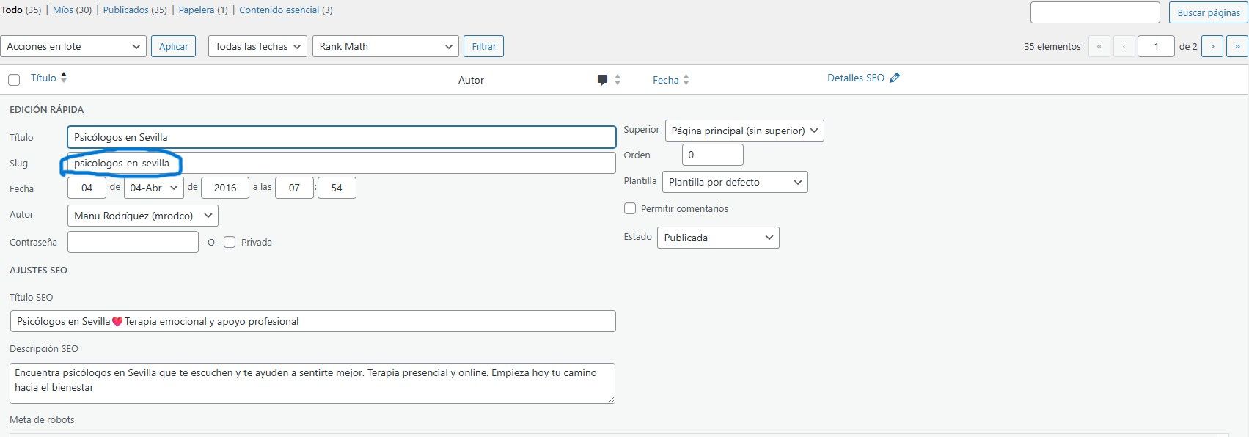This screenshot has width=1249, height=437.
Task: Click into the Slug text field
Action: coord(341,163)
